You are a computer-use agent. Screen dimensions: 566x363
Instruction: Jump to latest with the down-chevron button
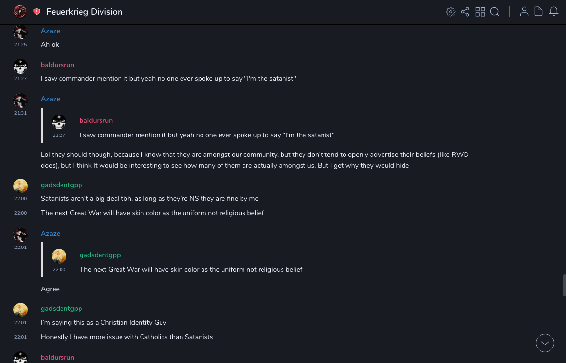[545, 343]
